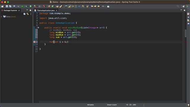The width and height of the screenshot is (190, 107).
Task: Click the 'DemoApplication' class name in code
Action: click(65, 23)
